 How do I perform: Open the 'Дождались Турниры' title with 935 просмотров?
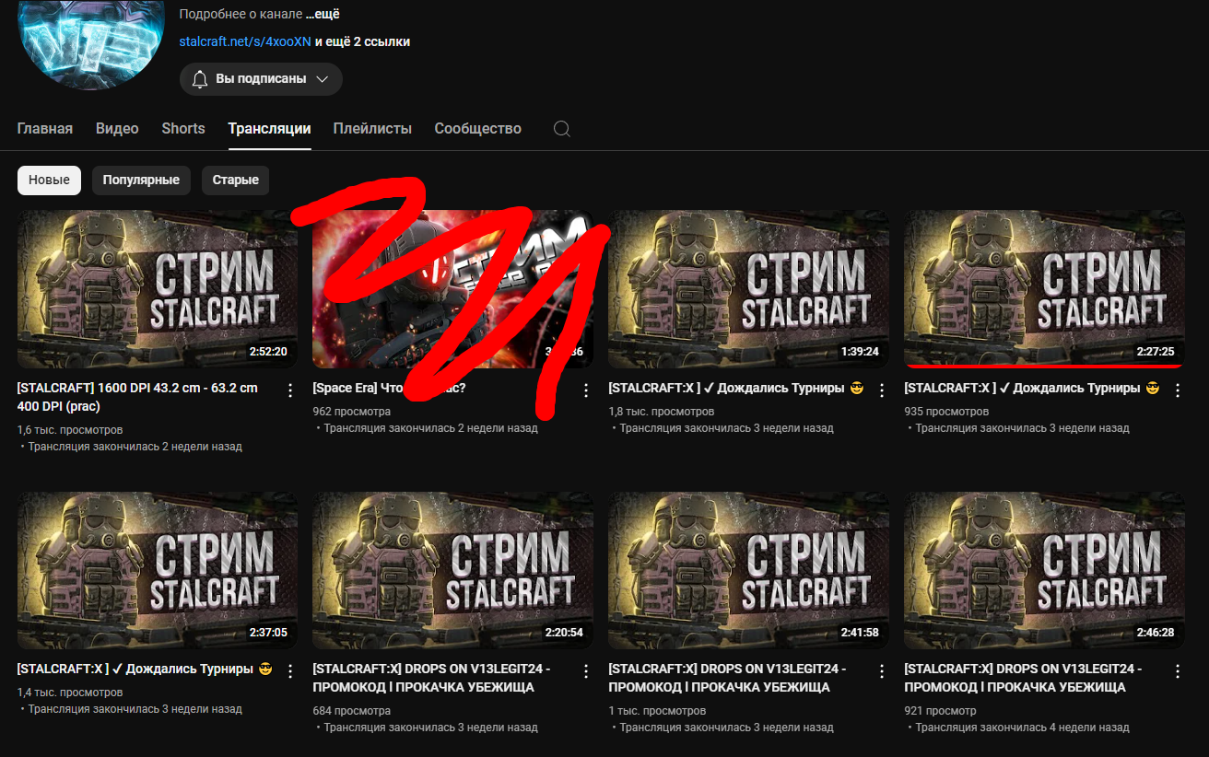coord(1032,389)
